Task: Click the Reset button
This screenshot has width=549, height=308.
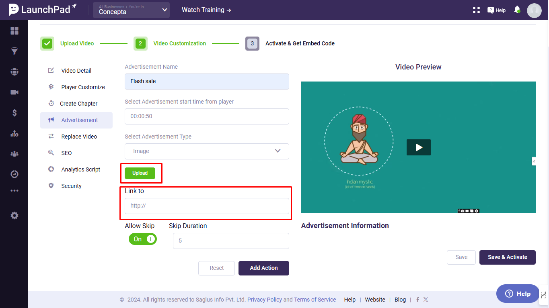Action: coord(216,268)
